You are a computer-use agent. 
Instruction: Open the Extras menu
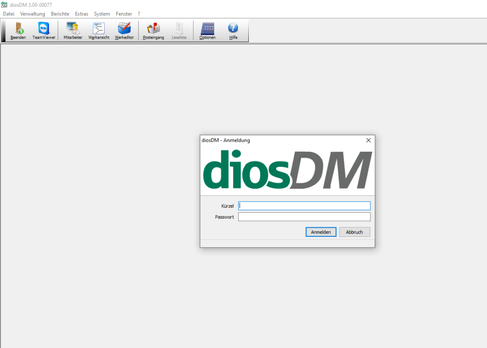click(x=82, y=14)
